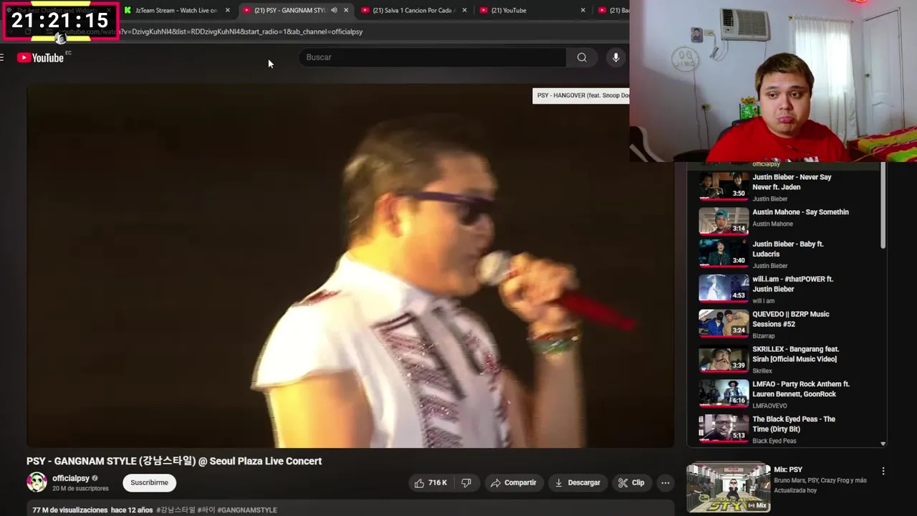Start voice search with microphone icon
917x516 pixels.
tap(615, 57)
